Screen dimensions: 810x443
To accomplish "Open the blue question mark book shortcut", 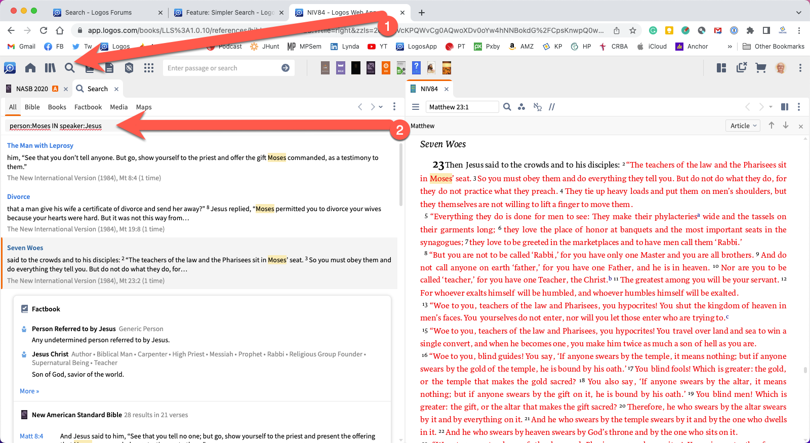I will point(416,68).
